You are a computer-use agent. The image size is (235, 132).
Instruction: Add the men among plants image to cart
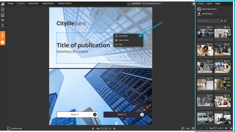[x=228, y=78]
